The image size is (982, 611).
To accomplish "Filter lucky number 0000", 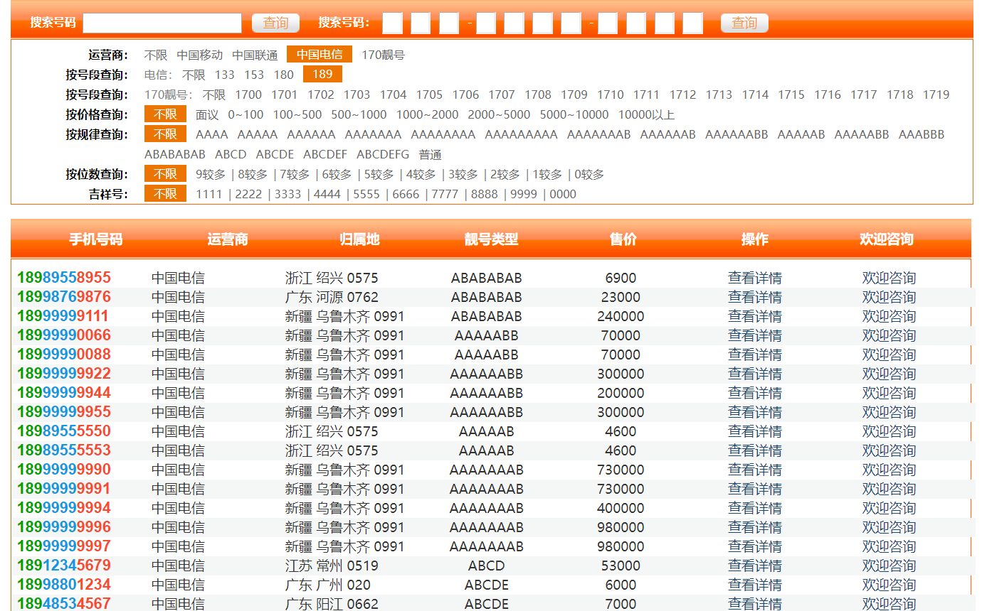I will [x=563, y=194].
